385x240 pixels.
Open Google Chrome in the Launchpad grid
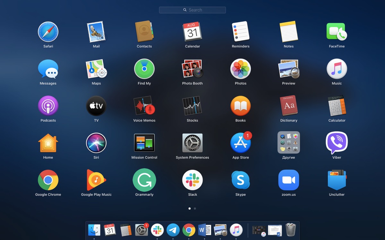tap(48, 180)
